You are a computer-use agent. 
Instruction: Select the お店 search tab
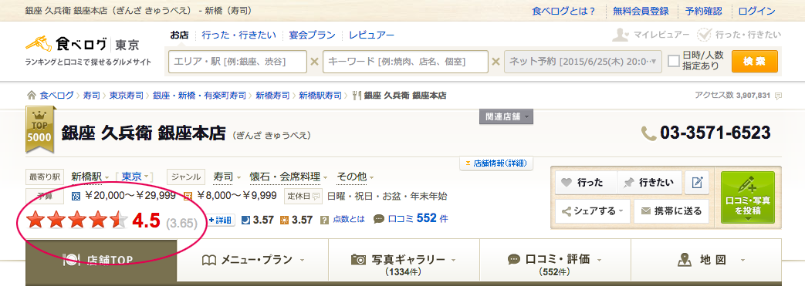tap(180, 35)
